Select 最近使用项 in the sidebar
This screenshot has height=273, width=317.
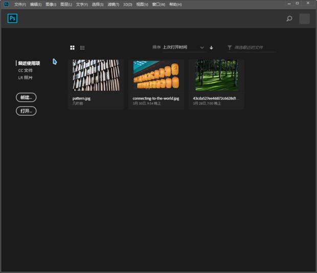click(29, 63)
